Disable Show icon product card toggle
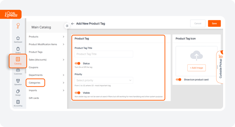The width and height of the screenshot is (235, 127). tap(179, 80)
